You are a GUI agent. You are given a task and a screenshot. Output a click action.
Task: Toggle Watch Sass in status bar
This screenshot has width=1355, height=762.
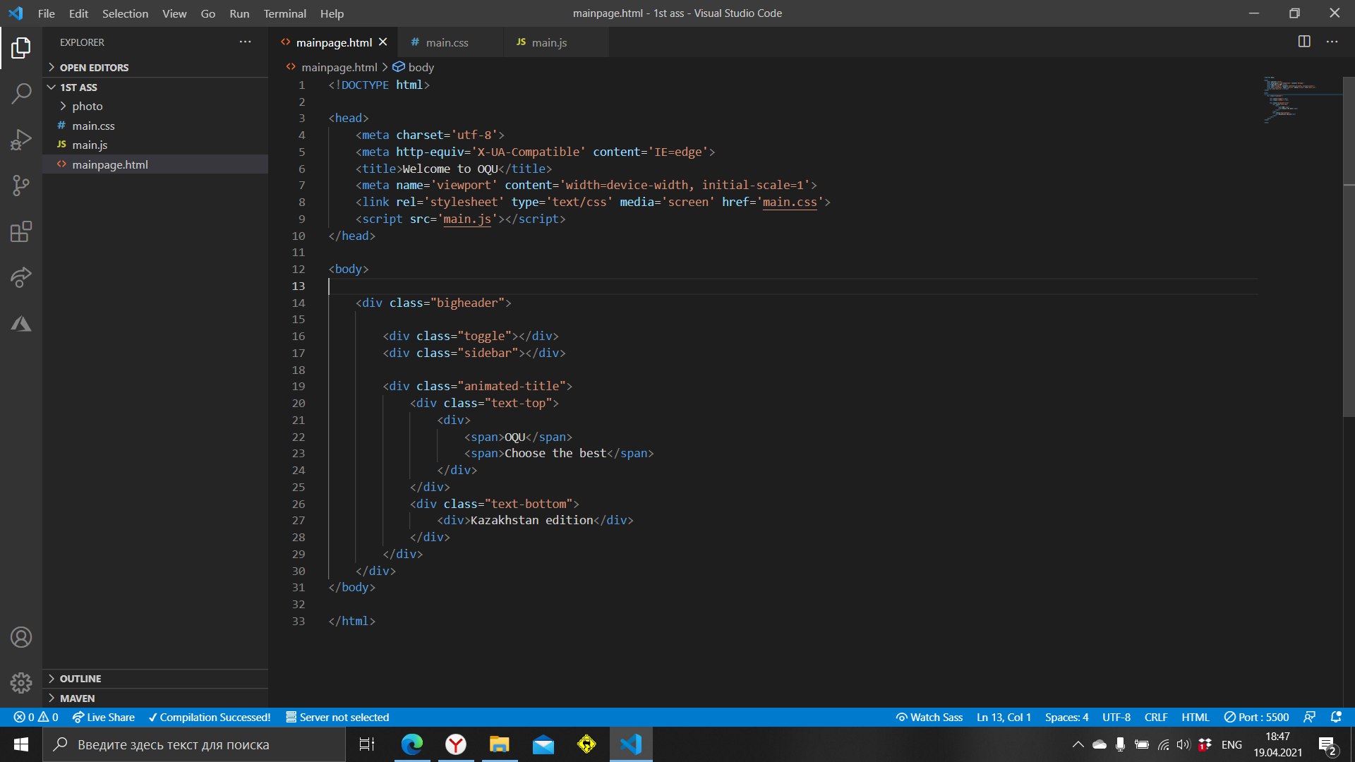point(929,717)
